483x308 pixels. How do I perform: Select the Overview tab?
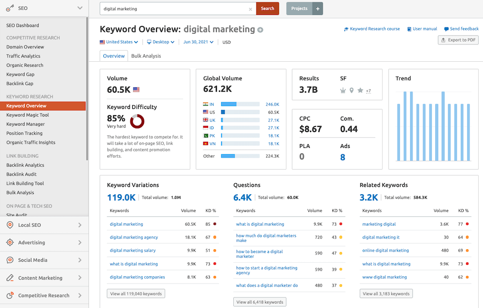(114, 56)
